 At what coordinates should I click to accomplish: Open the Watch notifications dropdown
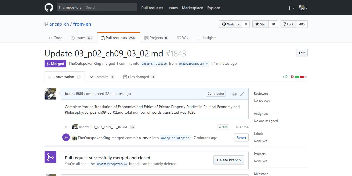pos(231,24)
